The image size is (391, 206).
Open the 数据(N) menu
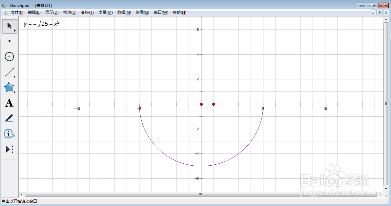(124, 12)
